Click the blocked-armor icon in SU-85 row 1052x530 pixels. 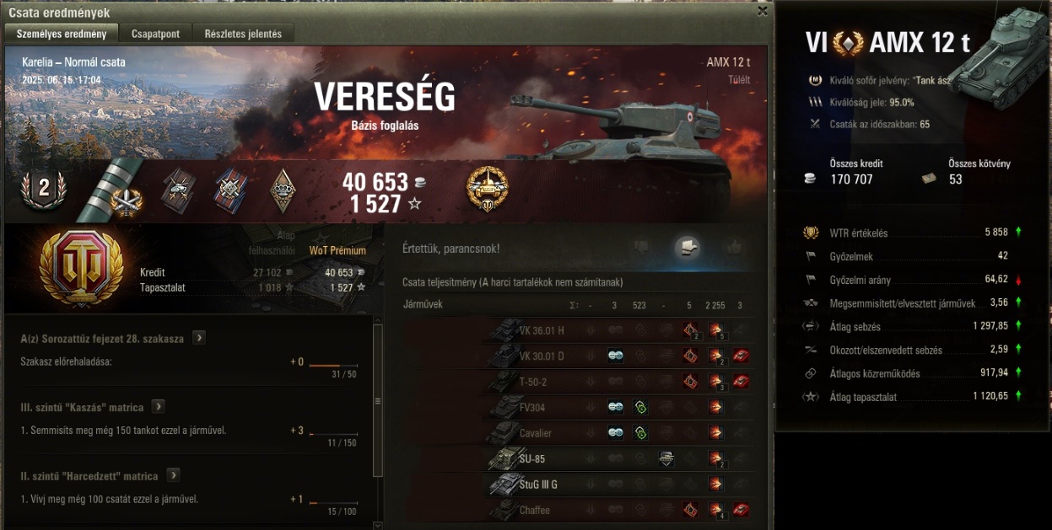click(666, 459)
